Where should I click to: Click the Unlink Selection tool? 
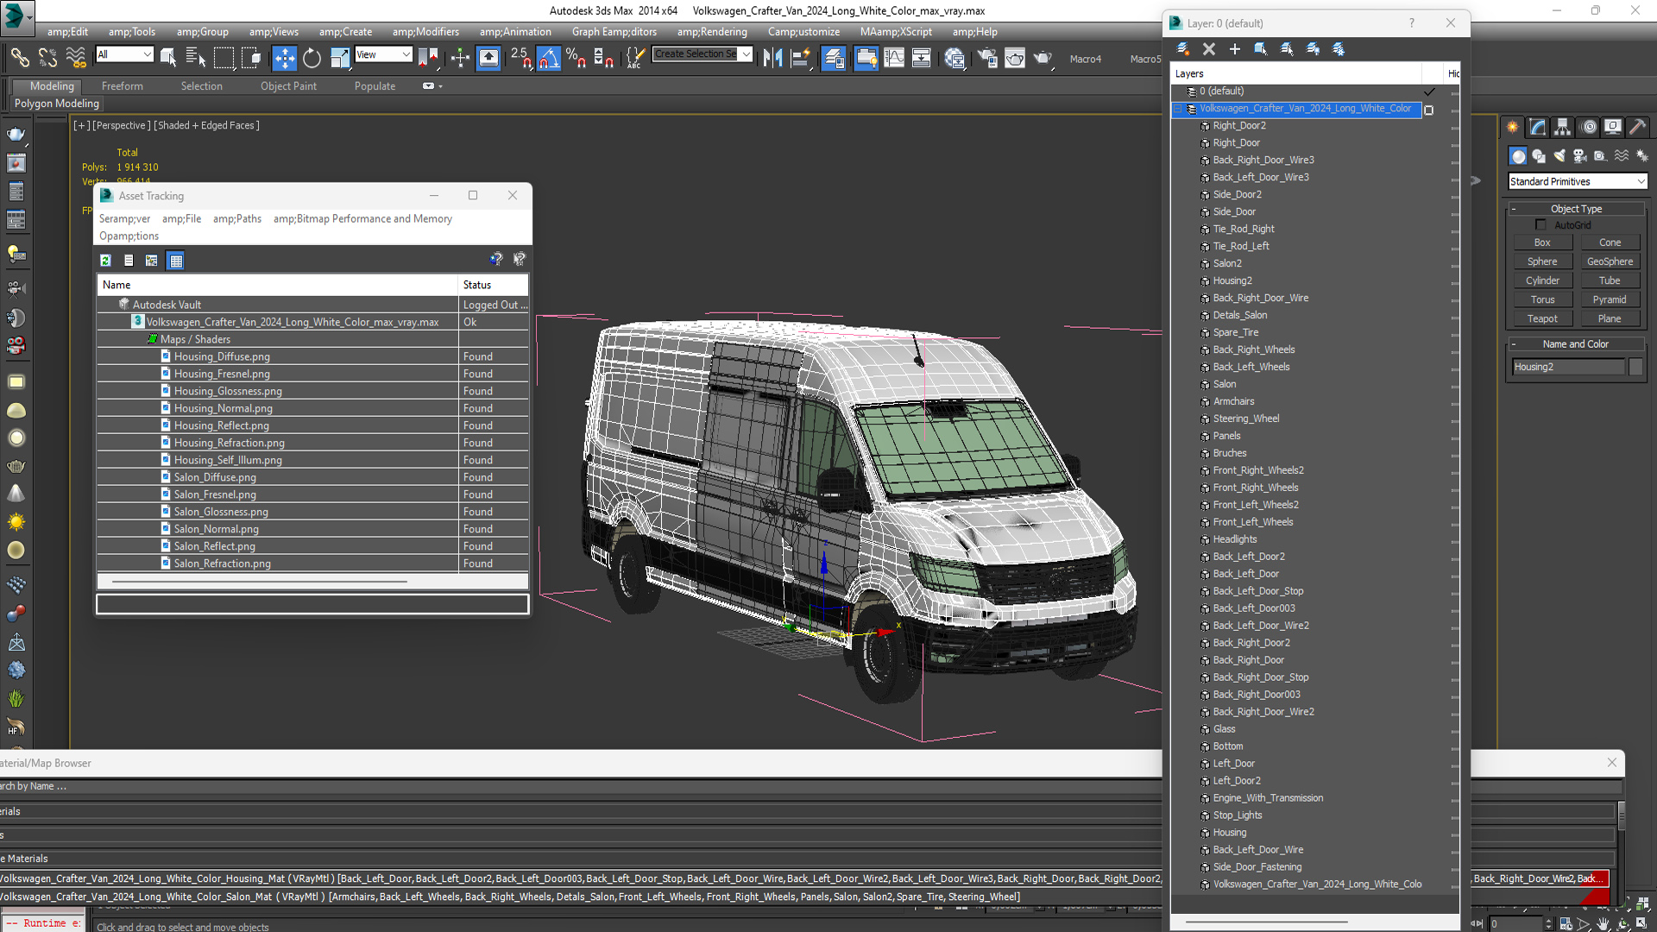pyautogui.click(x=48, y=57)
